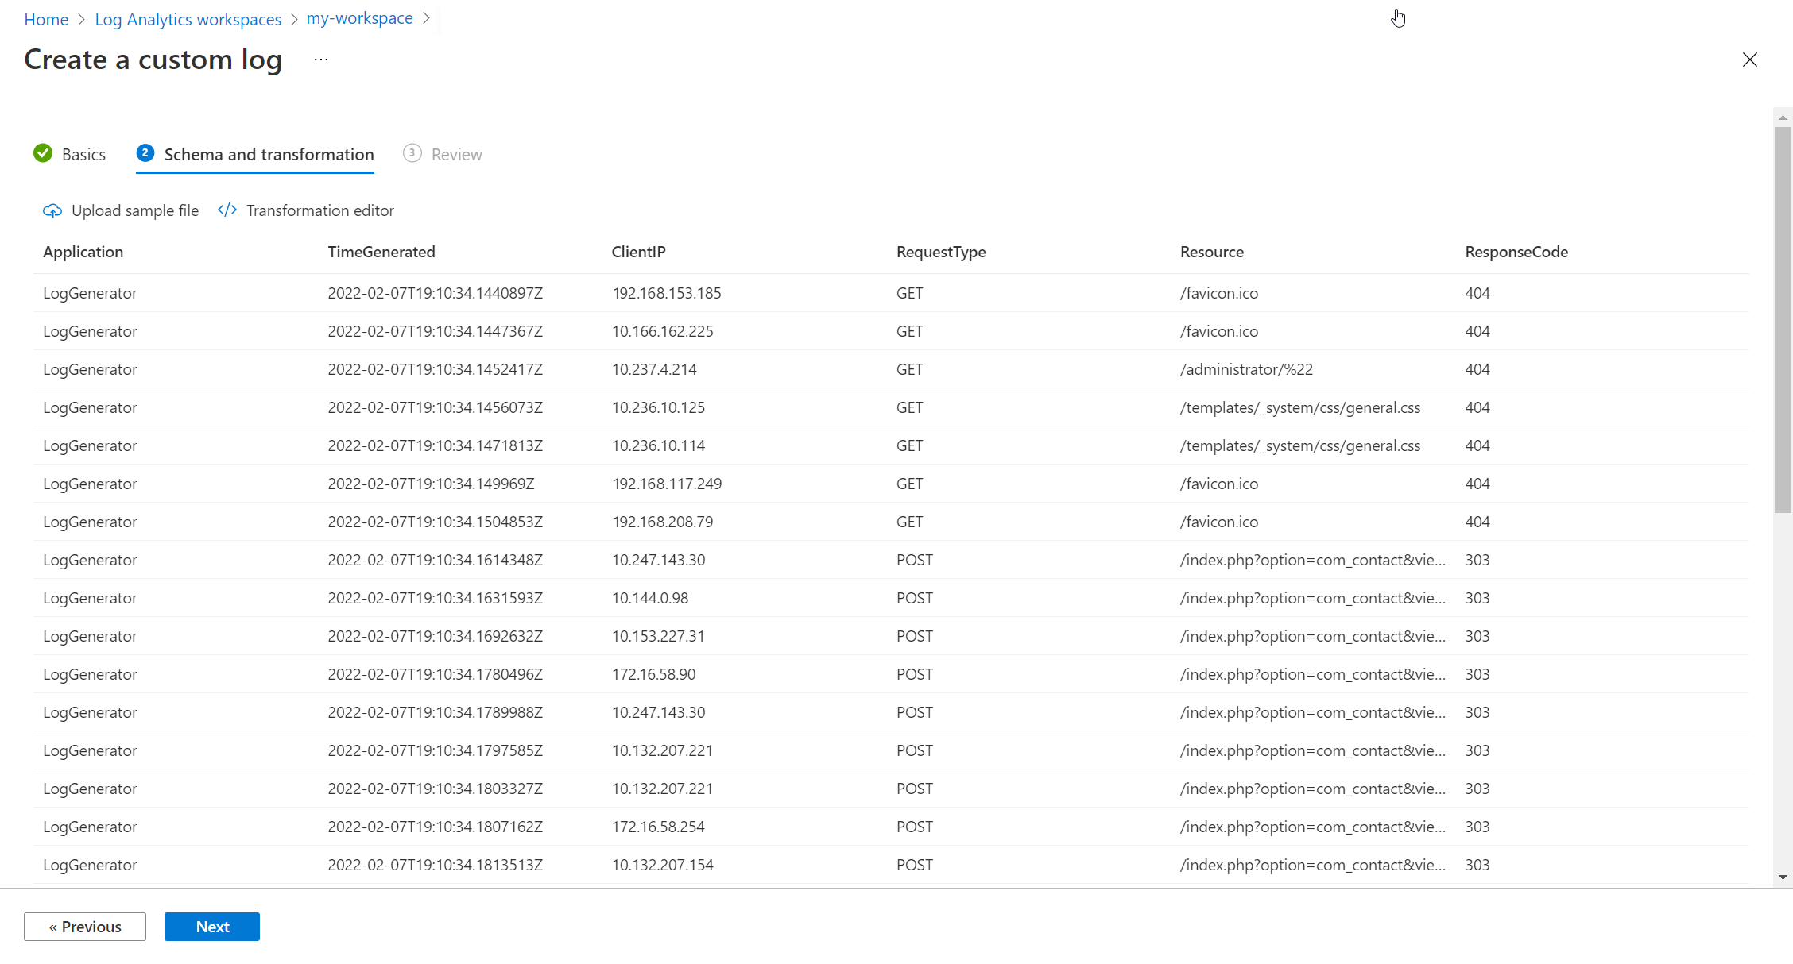
Task: Click the green checkmark on Basics step
Action: [43, 153]
